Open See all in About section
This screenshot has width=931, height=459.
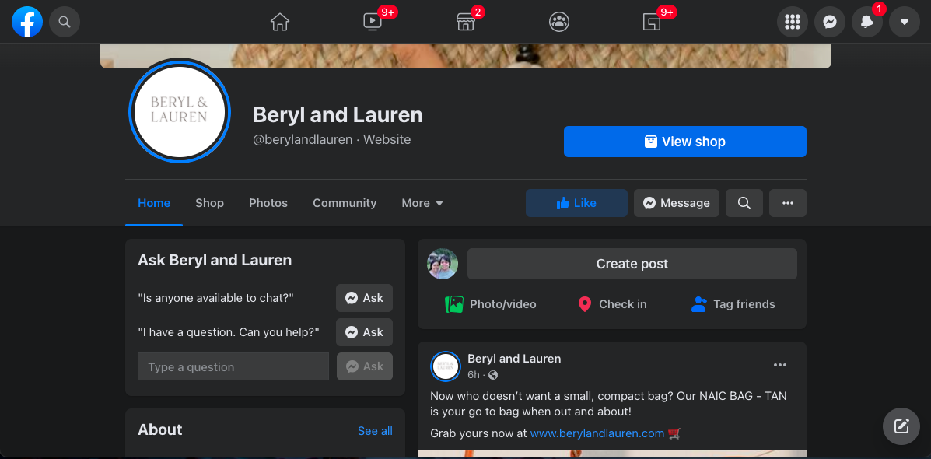[x=375, y=430]
